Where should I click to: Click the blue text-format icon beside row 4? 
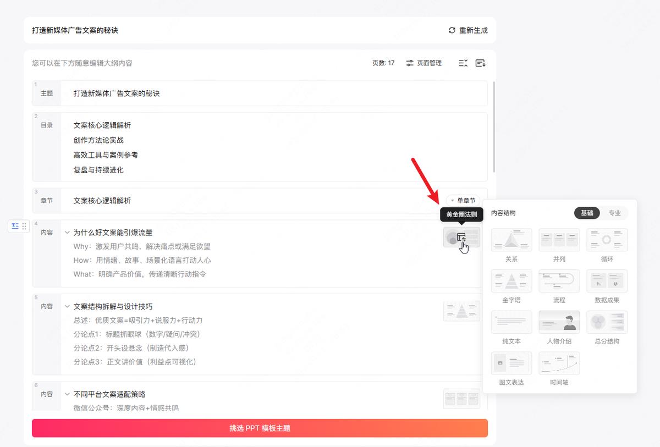click(x=15, y=226)
